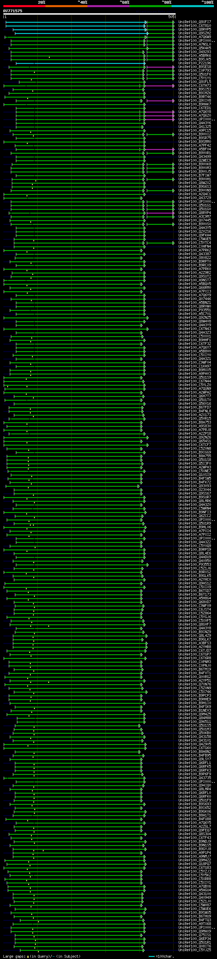Select label UniRef100_Q41325

(195, 127)
